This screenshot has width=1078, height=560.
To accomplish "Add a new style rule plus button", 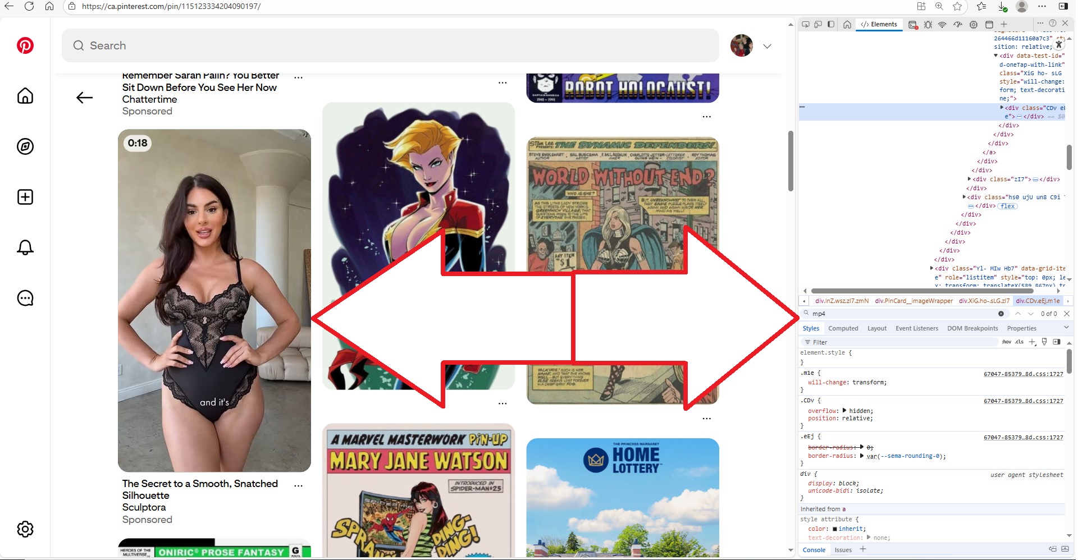I will pyautogui.click(x=1033, y=342).
